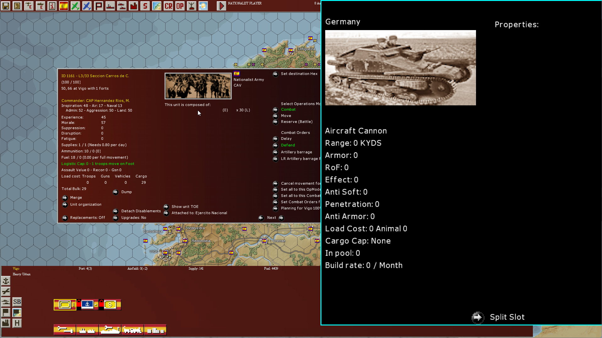This screenshot has height=338, width=602.
Task: Click Attached to: Ejercito Nacional
Action: 166,213
